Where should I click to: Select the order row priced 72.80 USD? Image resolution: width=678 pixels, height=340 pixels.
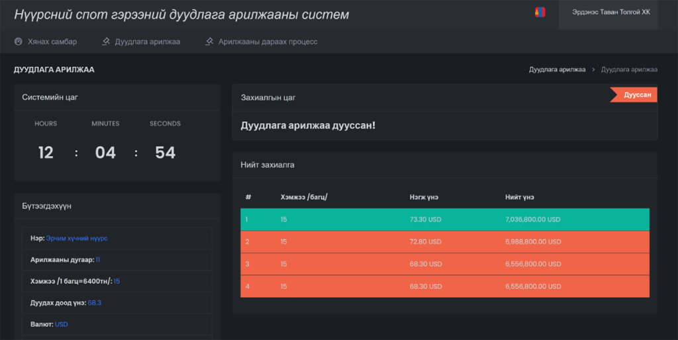coord(444,241)
